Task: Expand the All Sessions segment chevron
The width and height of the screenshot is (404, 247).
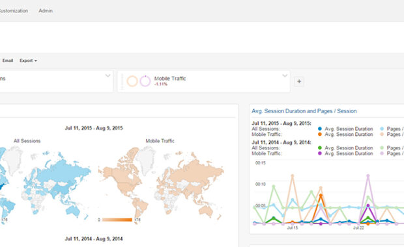Action: (x=108, y=75)
